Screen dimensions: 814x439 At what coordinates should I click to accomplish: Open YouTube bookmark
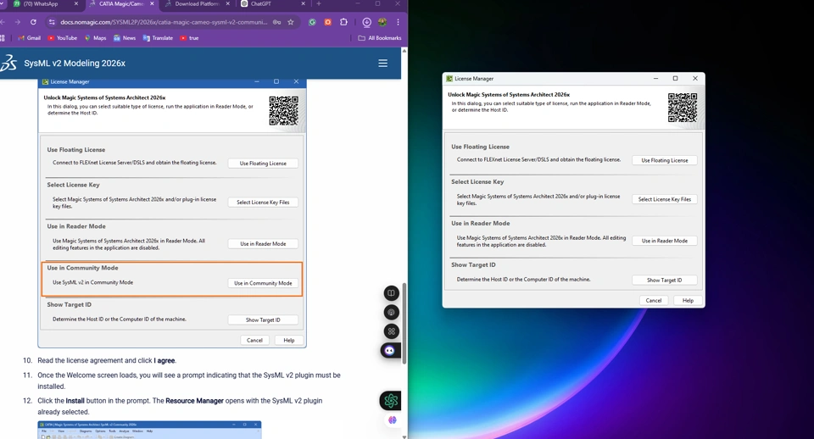[62, 38]
